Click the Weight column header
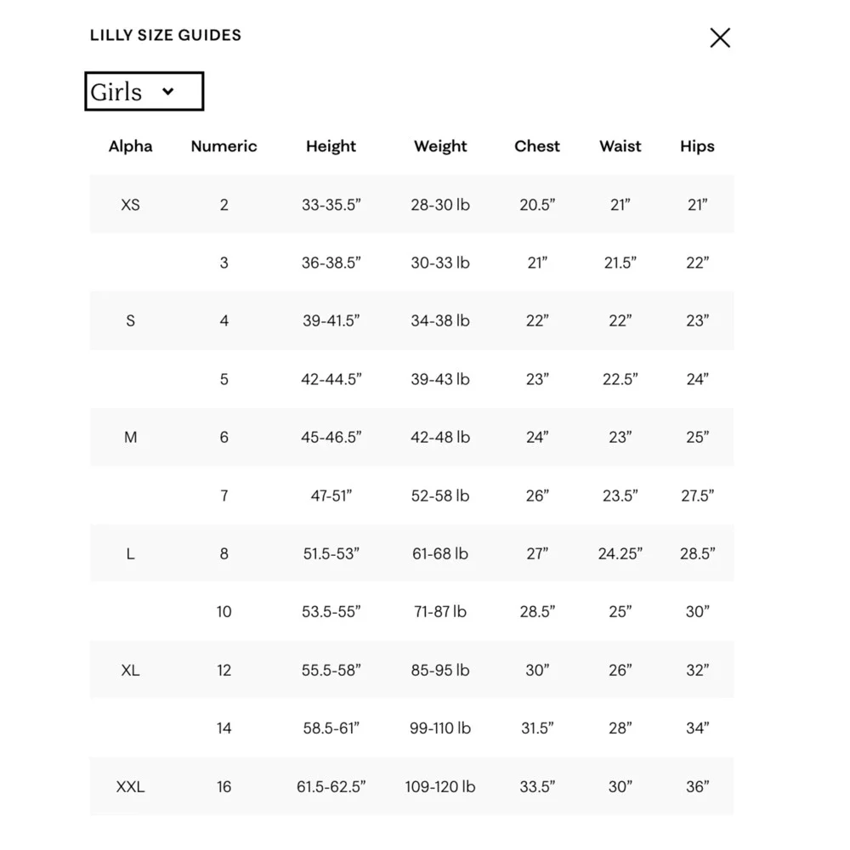 [440, 146]
